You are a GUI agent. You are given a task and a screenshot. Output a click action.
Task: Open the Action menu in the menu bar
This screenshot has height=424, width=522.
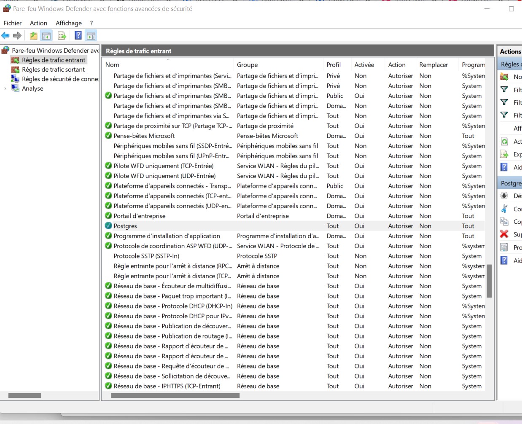(x=38, y=23)
